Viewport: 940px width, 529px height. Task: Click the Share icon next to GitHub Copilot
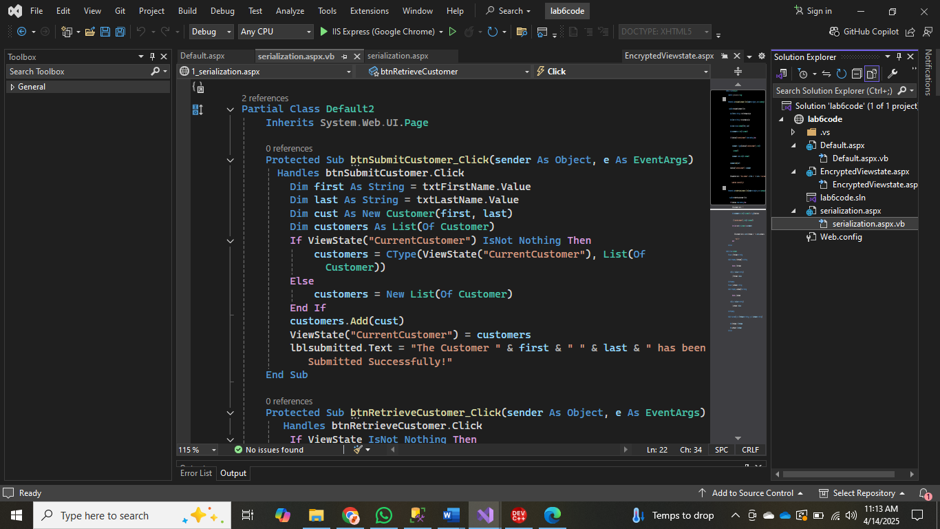pyautogui.click(x=910, y=32)
